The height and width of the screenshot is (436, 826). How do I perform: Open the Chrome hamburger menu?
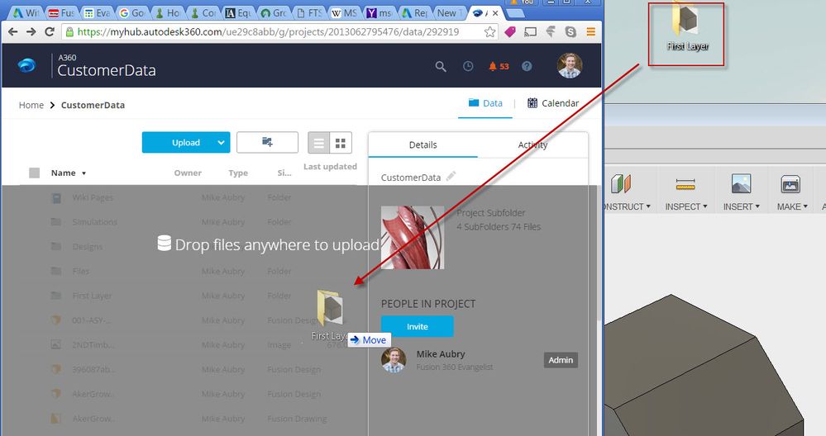tap(591, 32)
